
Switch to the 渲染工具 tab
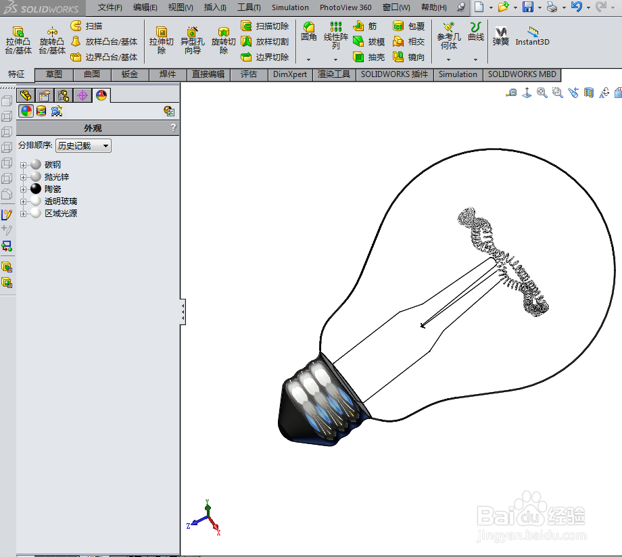click(334, 74)
